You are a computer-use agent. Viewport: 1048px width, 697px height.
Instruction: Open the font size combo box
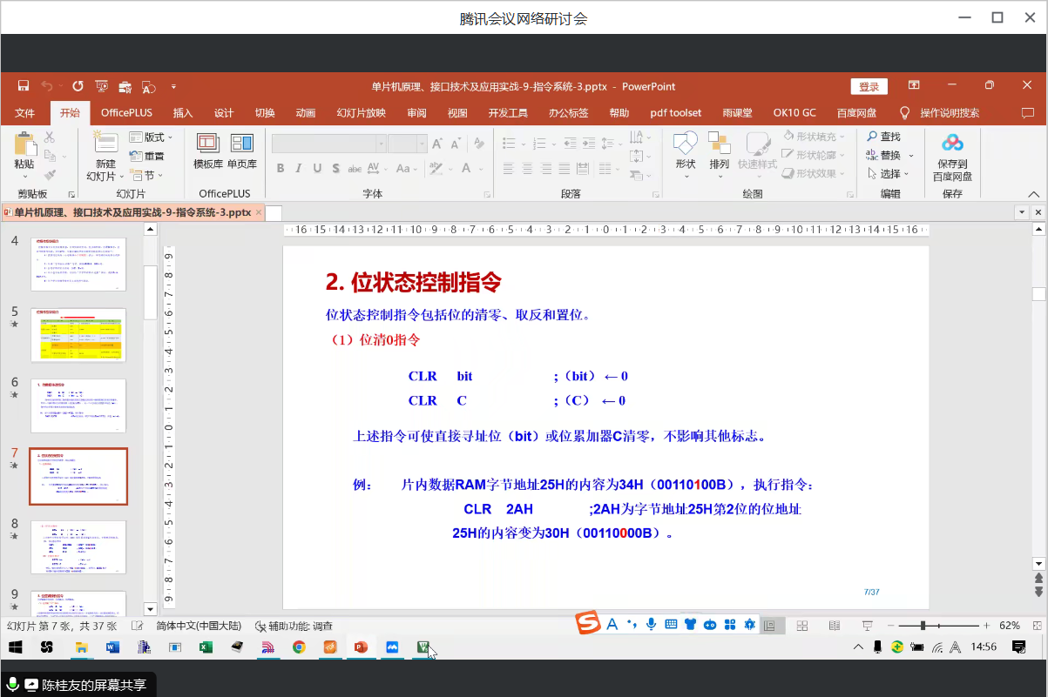(x=409, y=144)
